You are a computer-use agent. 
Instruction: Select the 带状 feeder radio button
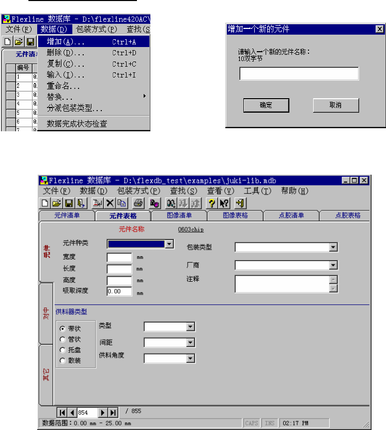coord(63,329)
